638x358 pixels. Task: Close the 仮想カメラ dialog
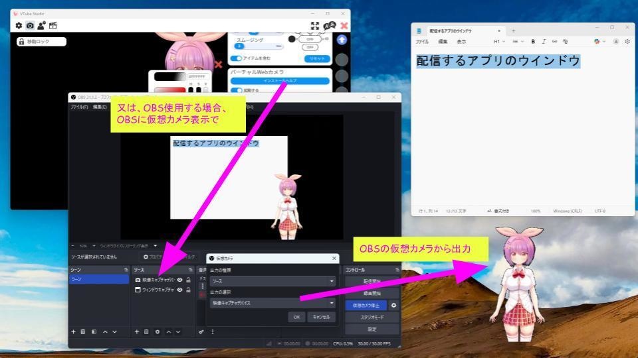tap(334, 258)
